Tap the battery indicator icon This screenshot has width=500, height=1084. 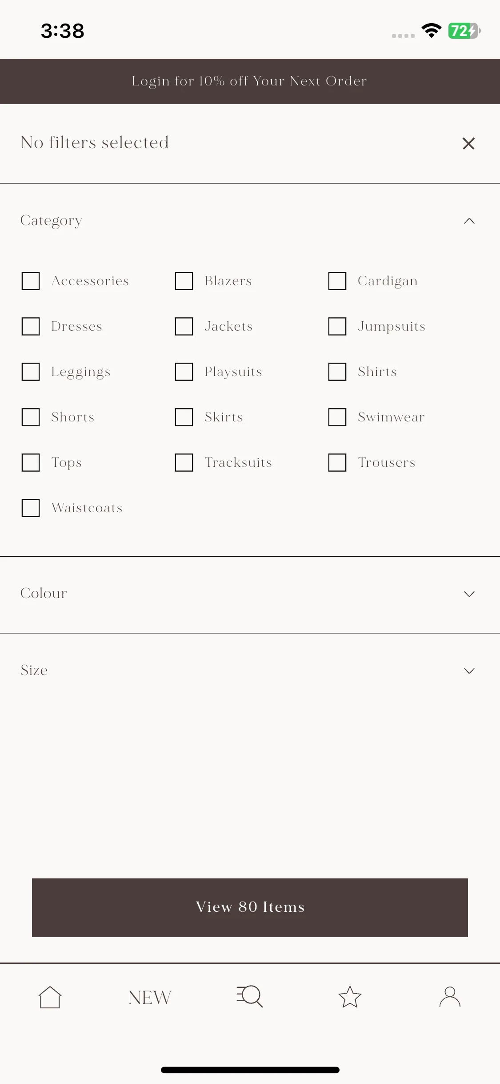464,31
